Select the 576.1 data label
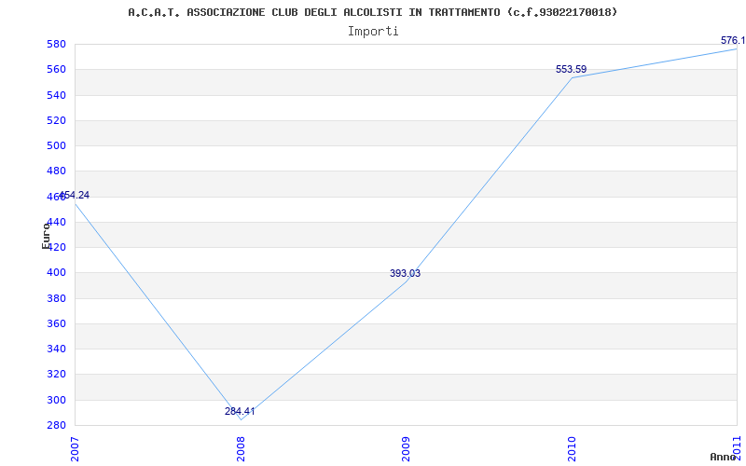The width and height of the screenshot is (746, 466). tap(733, 40)
